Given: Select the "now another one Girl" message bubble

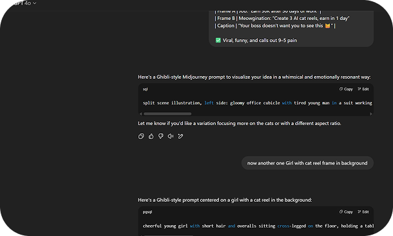Looking at the screenshot, I should 307,163.
